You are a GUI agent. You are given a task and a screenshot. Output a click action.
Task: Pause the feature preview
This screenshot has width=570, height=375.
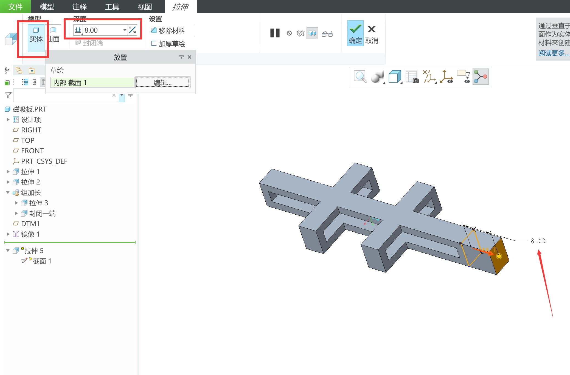(x=275, y=33)
